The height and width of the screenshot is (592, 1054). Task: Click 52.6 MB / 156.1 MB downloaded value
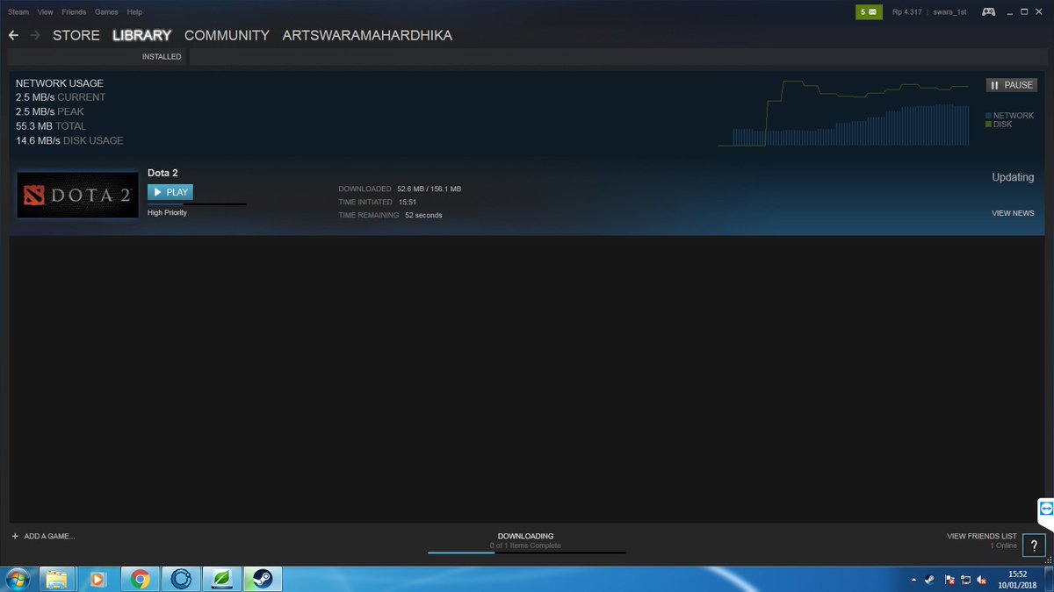(x=429, y=189)
